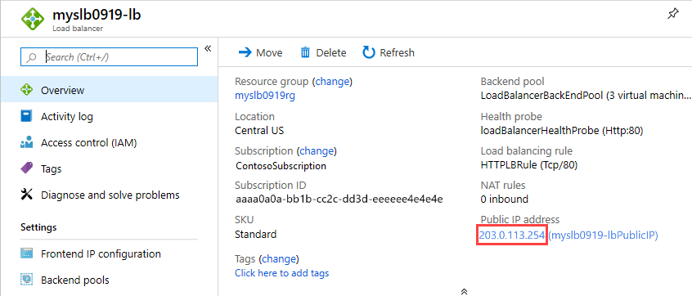Click the Refresh toolbar button
Image resolution: width=692 pixels, height=296 pixels.
tap(389, 53)
